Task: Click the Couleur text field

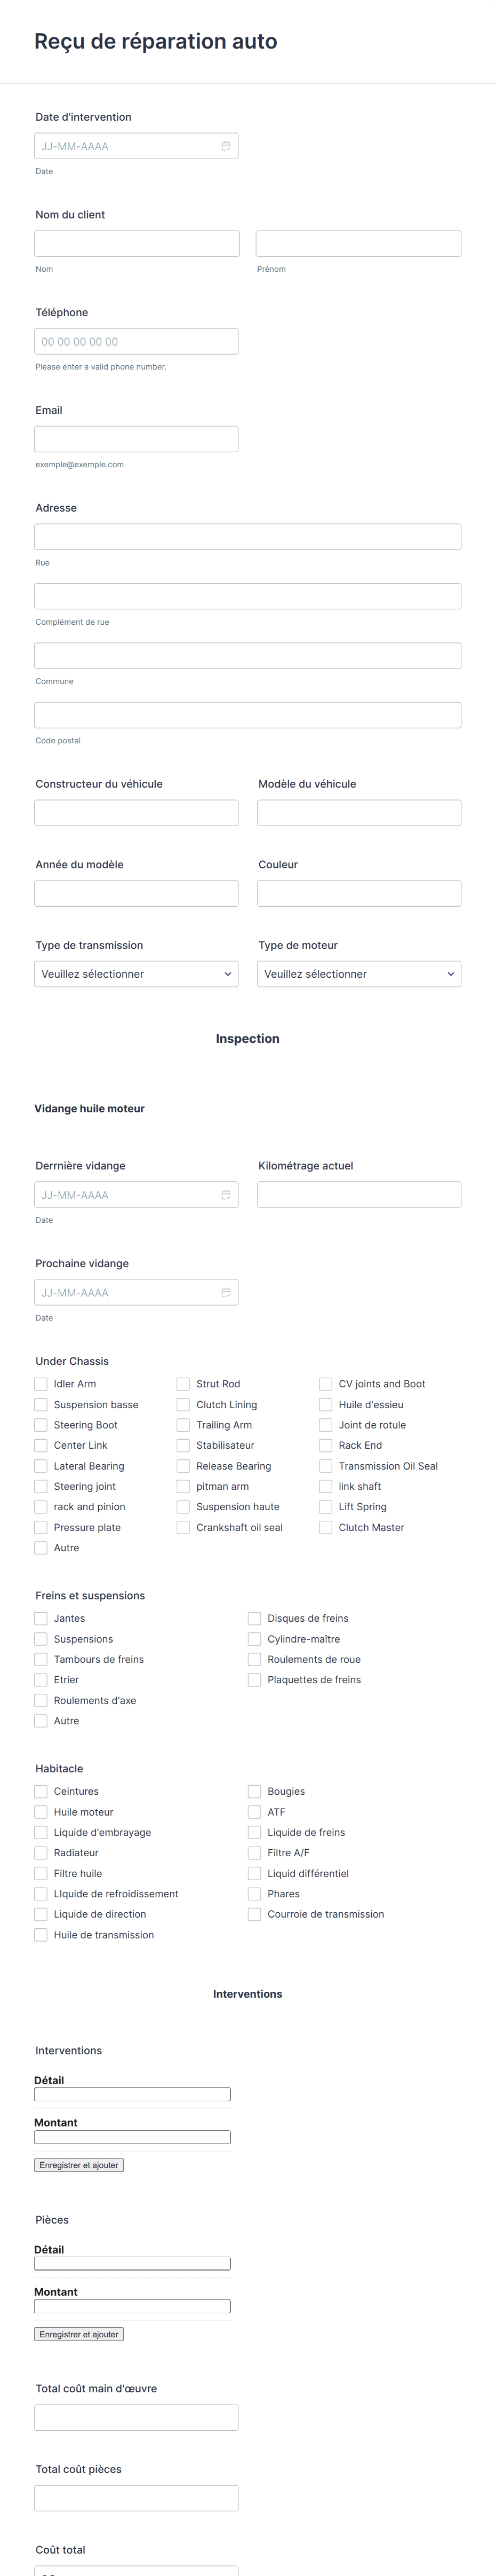Action: (359, 893)
